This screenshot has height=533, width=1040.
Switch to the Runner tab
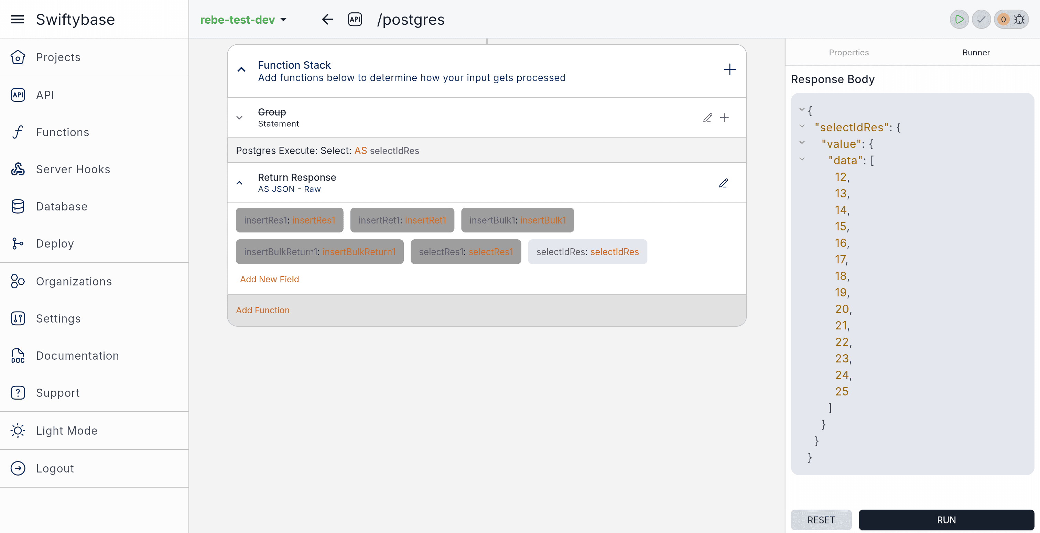(976, 53)
